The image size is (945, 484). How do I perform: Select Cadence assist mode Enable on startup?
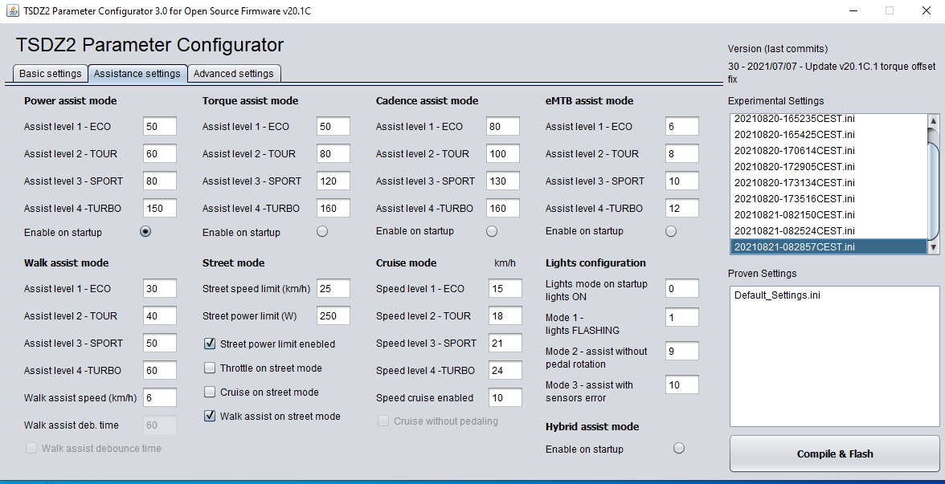[492, 231]
